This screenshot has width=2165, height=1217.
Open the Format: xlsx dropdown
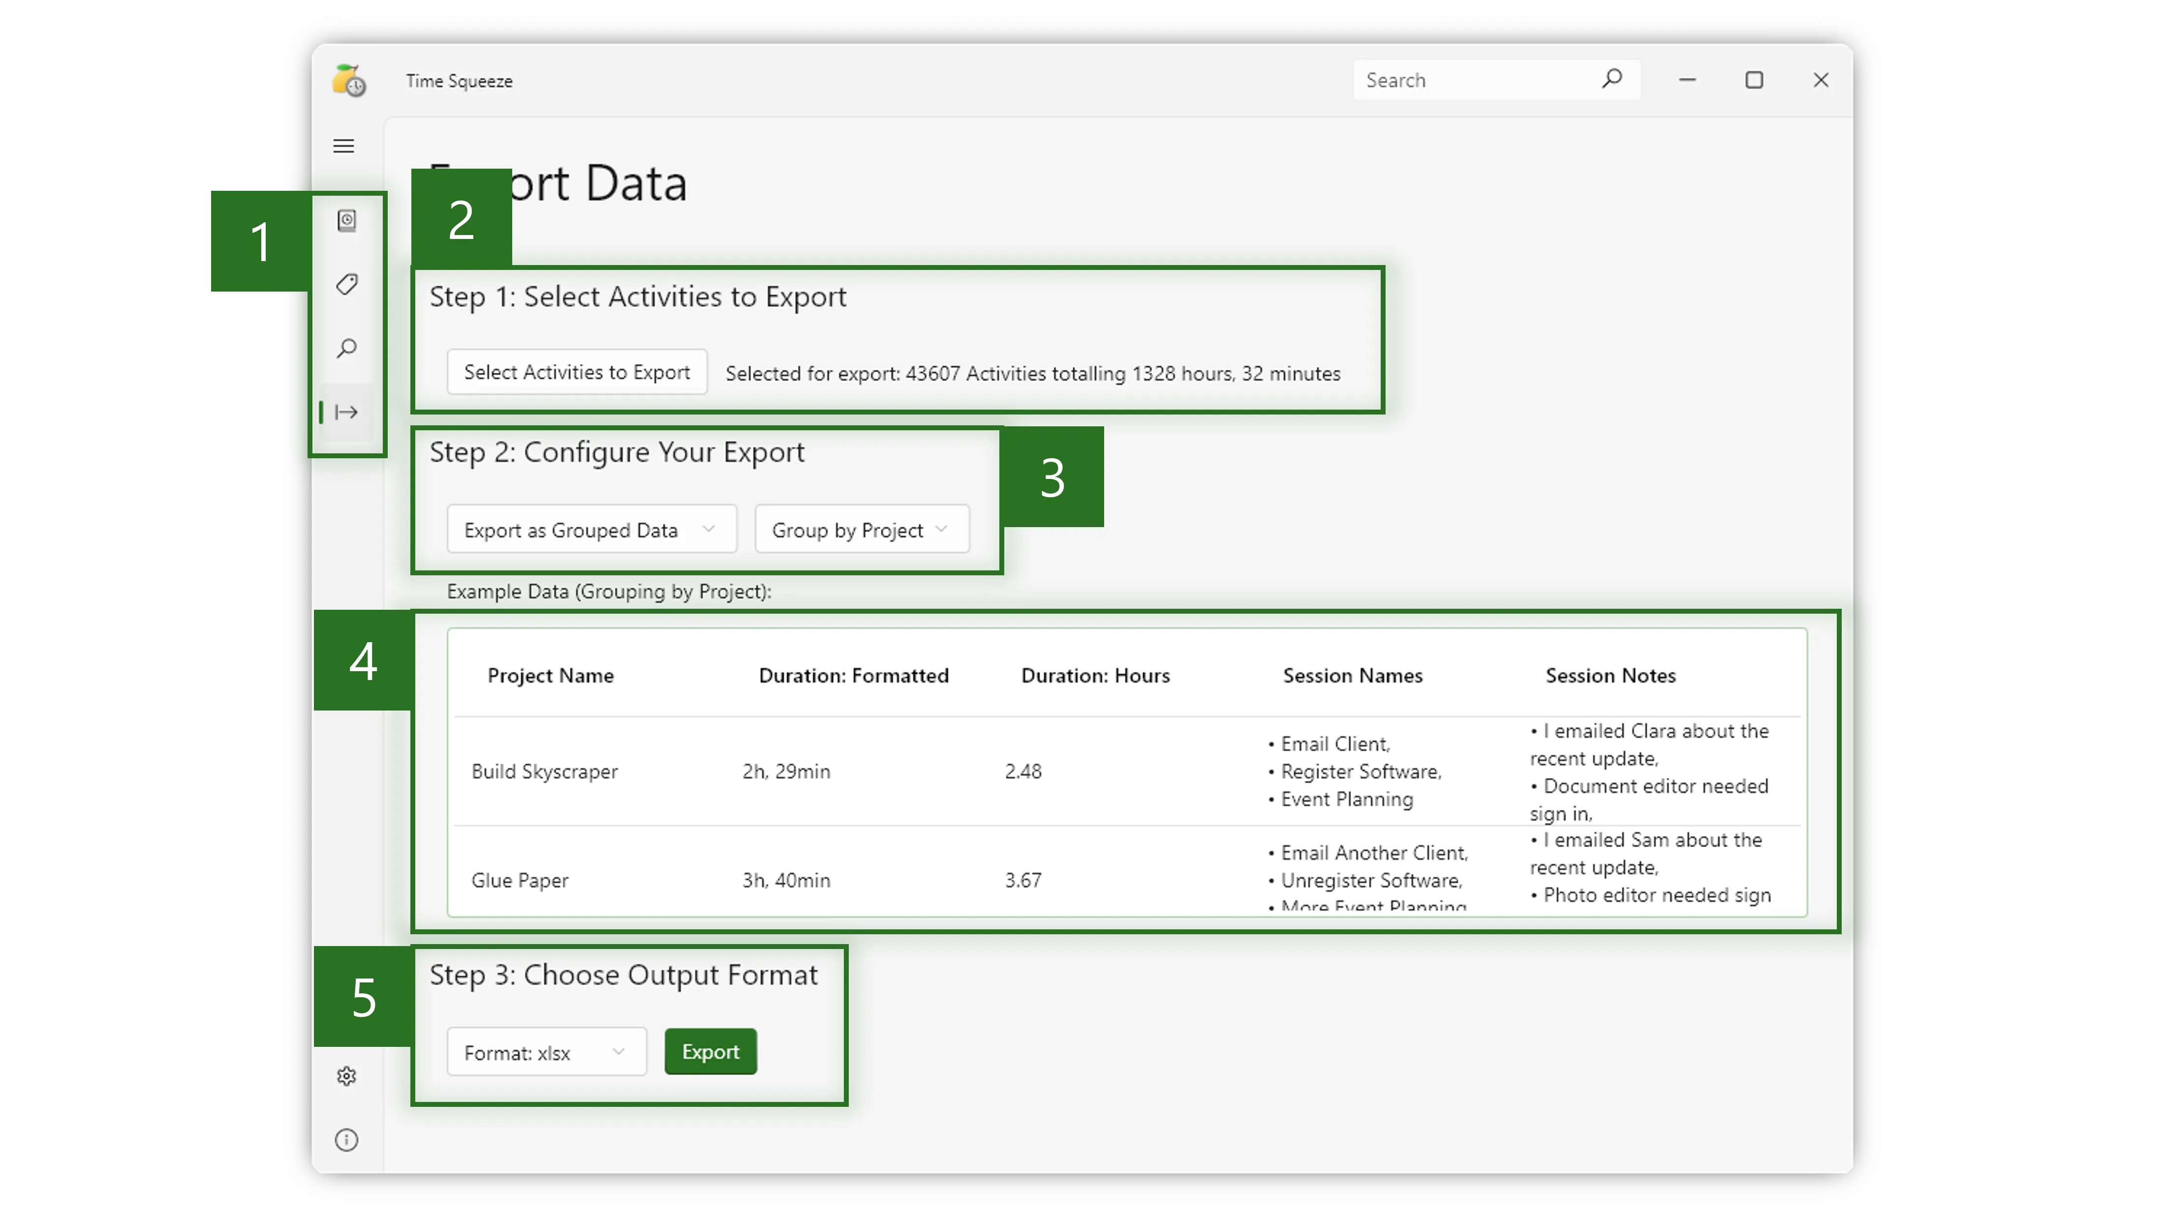coord(546,1052)
